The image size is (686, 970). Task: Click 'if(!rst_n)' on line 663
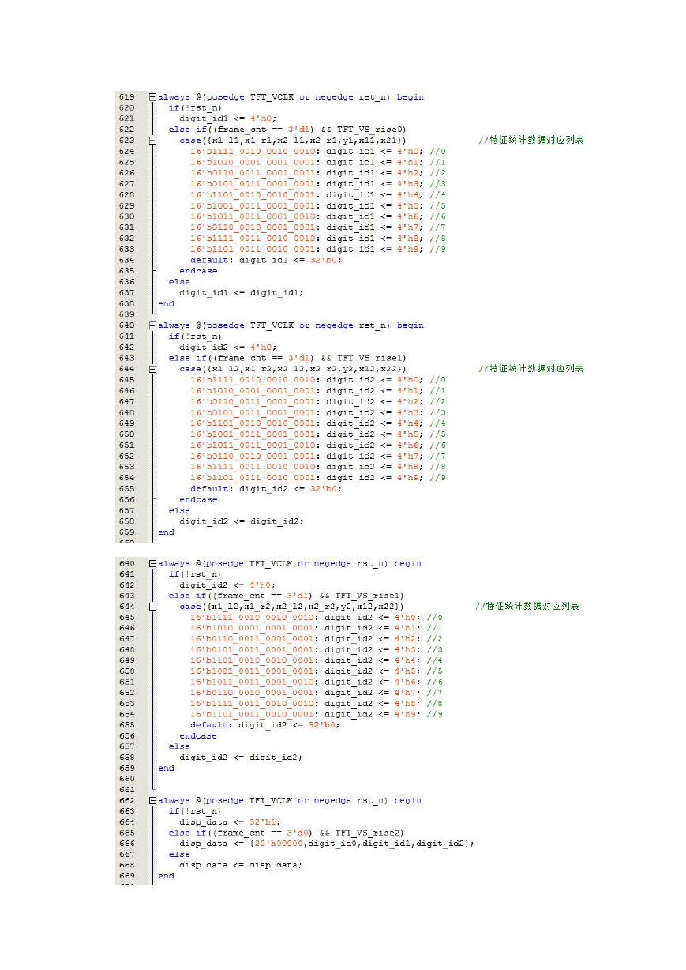click(x=195, y=811)
